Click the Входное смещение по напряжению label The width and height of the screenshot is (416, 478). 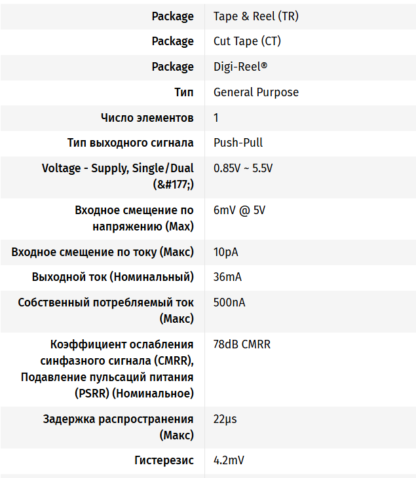tap(134, 219)
